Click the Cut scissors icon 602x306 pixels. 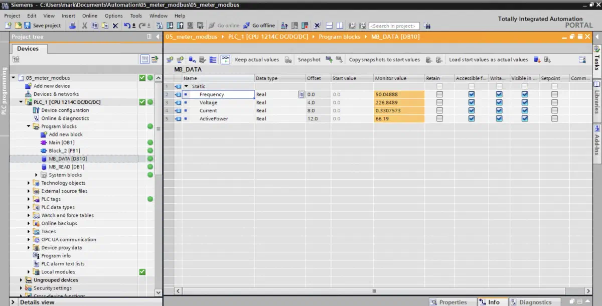tap(84, 26)
